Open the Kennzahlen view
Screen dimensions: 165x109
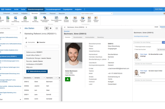coord(30,42)
